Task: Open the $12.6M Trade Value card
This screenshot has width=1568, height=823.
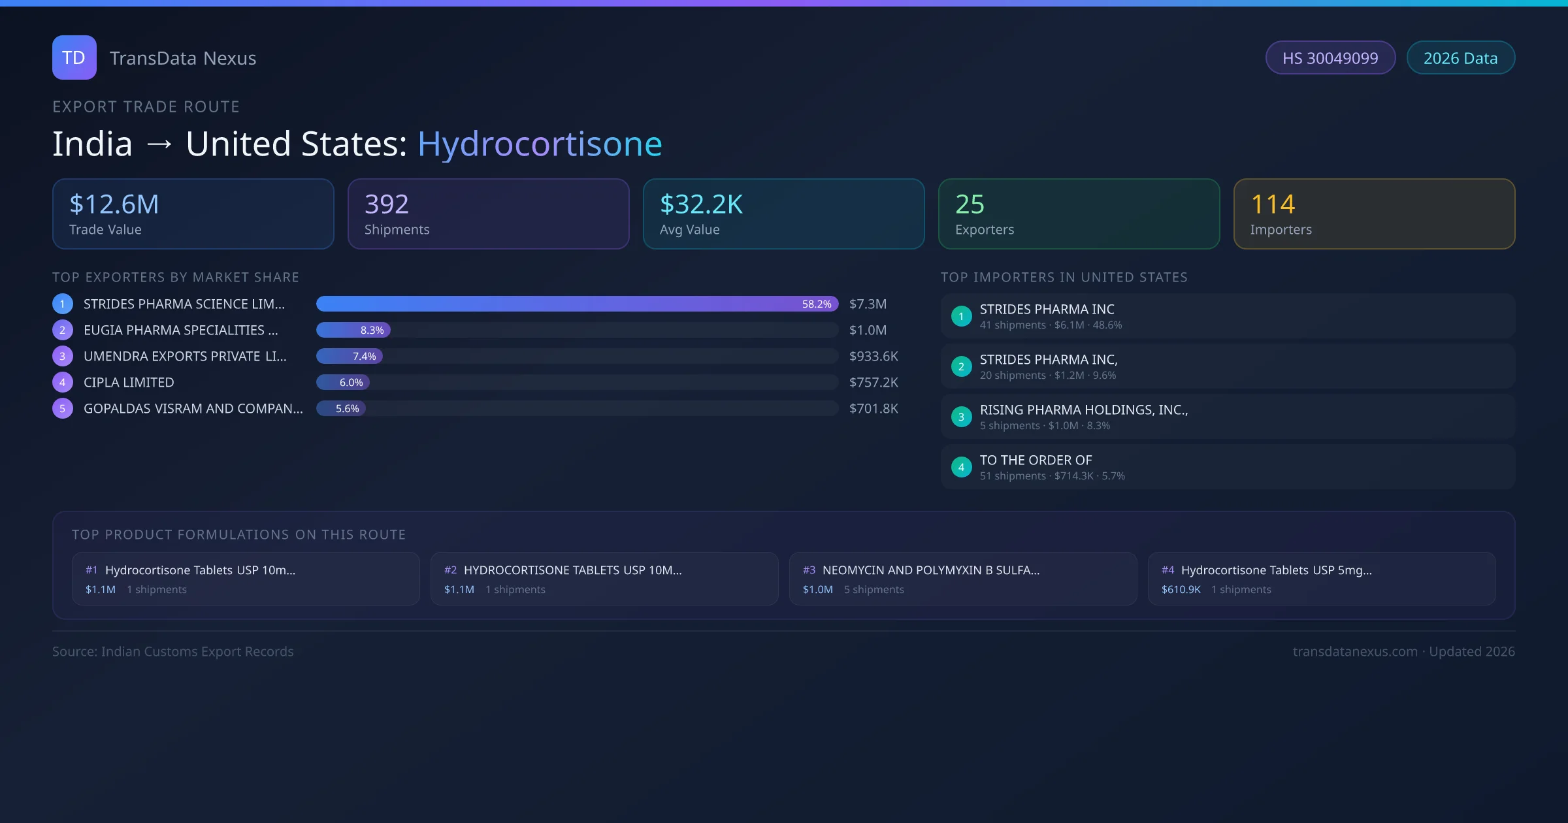Action: click(x=193, y=214)
